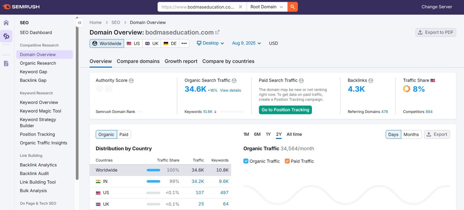The height and width of the screenshot is (210, 464).
Task: Clear the domain search field
Action: click(x=240, y=7)
